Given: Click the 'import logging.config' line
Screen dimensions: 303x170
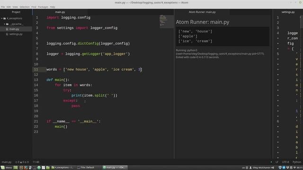Looking at the screenshot, I should [x=68, y=17].
